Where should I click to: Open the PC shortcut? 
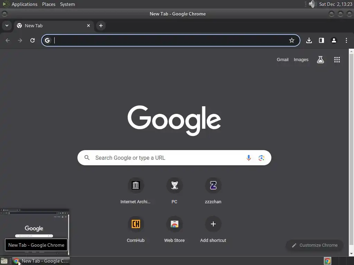[x=174, y=191]
